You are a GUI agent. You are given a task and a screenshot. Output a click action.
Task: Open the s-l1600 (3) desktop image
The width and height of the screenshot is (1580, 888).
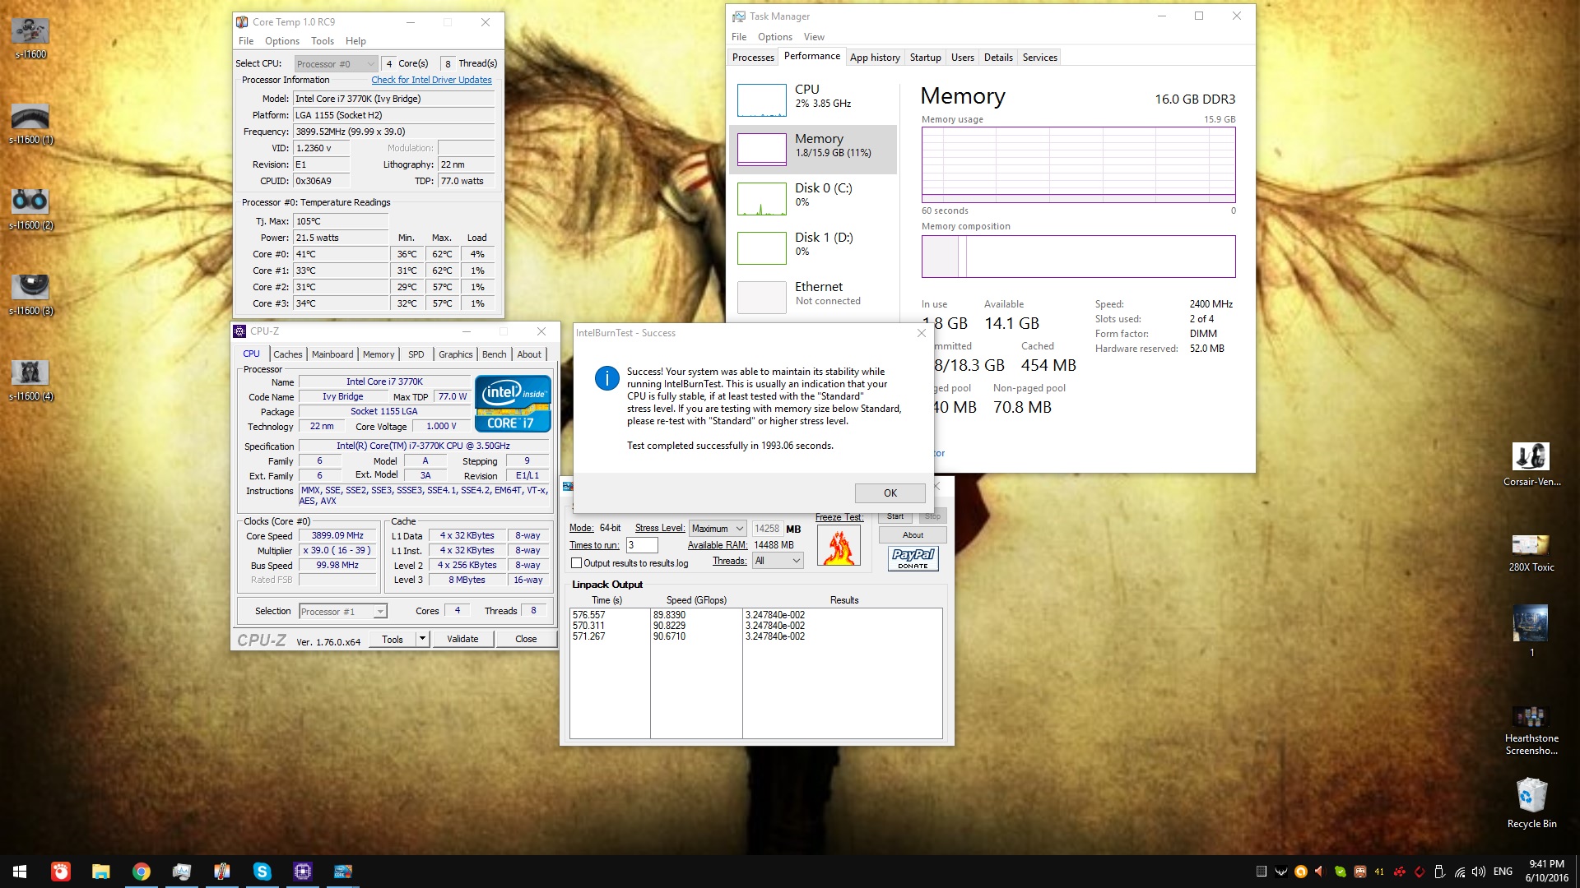click(x=30, y=294)
